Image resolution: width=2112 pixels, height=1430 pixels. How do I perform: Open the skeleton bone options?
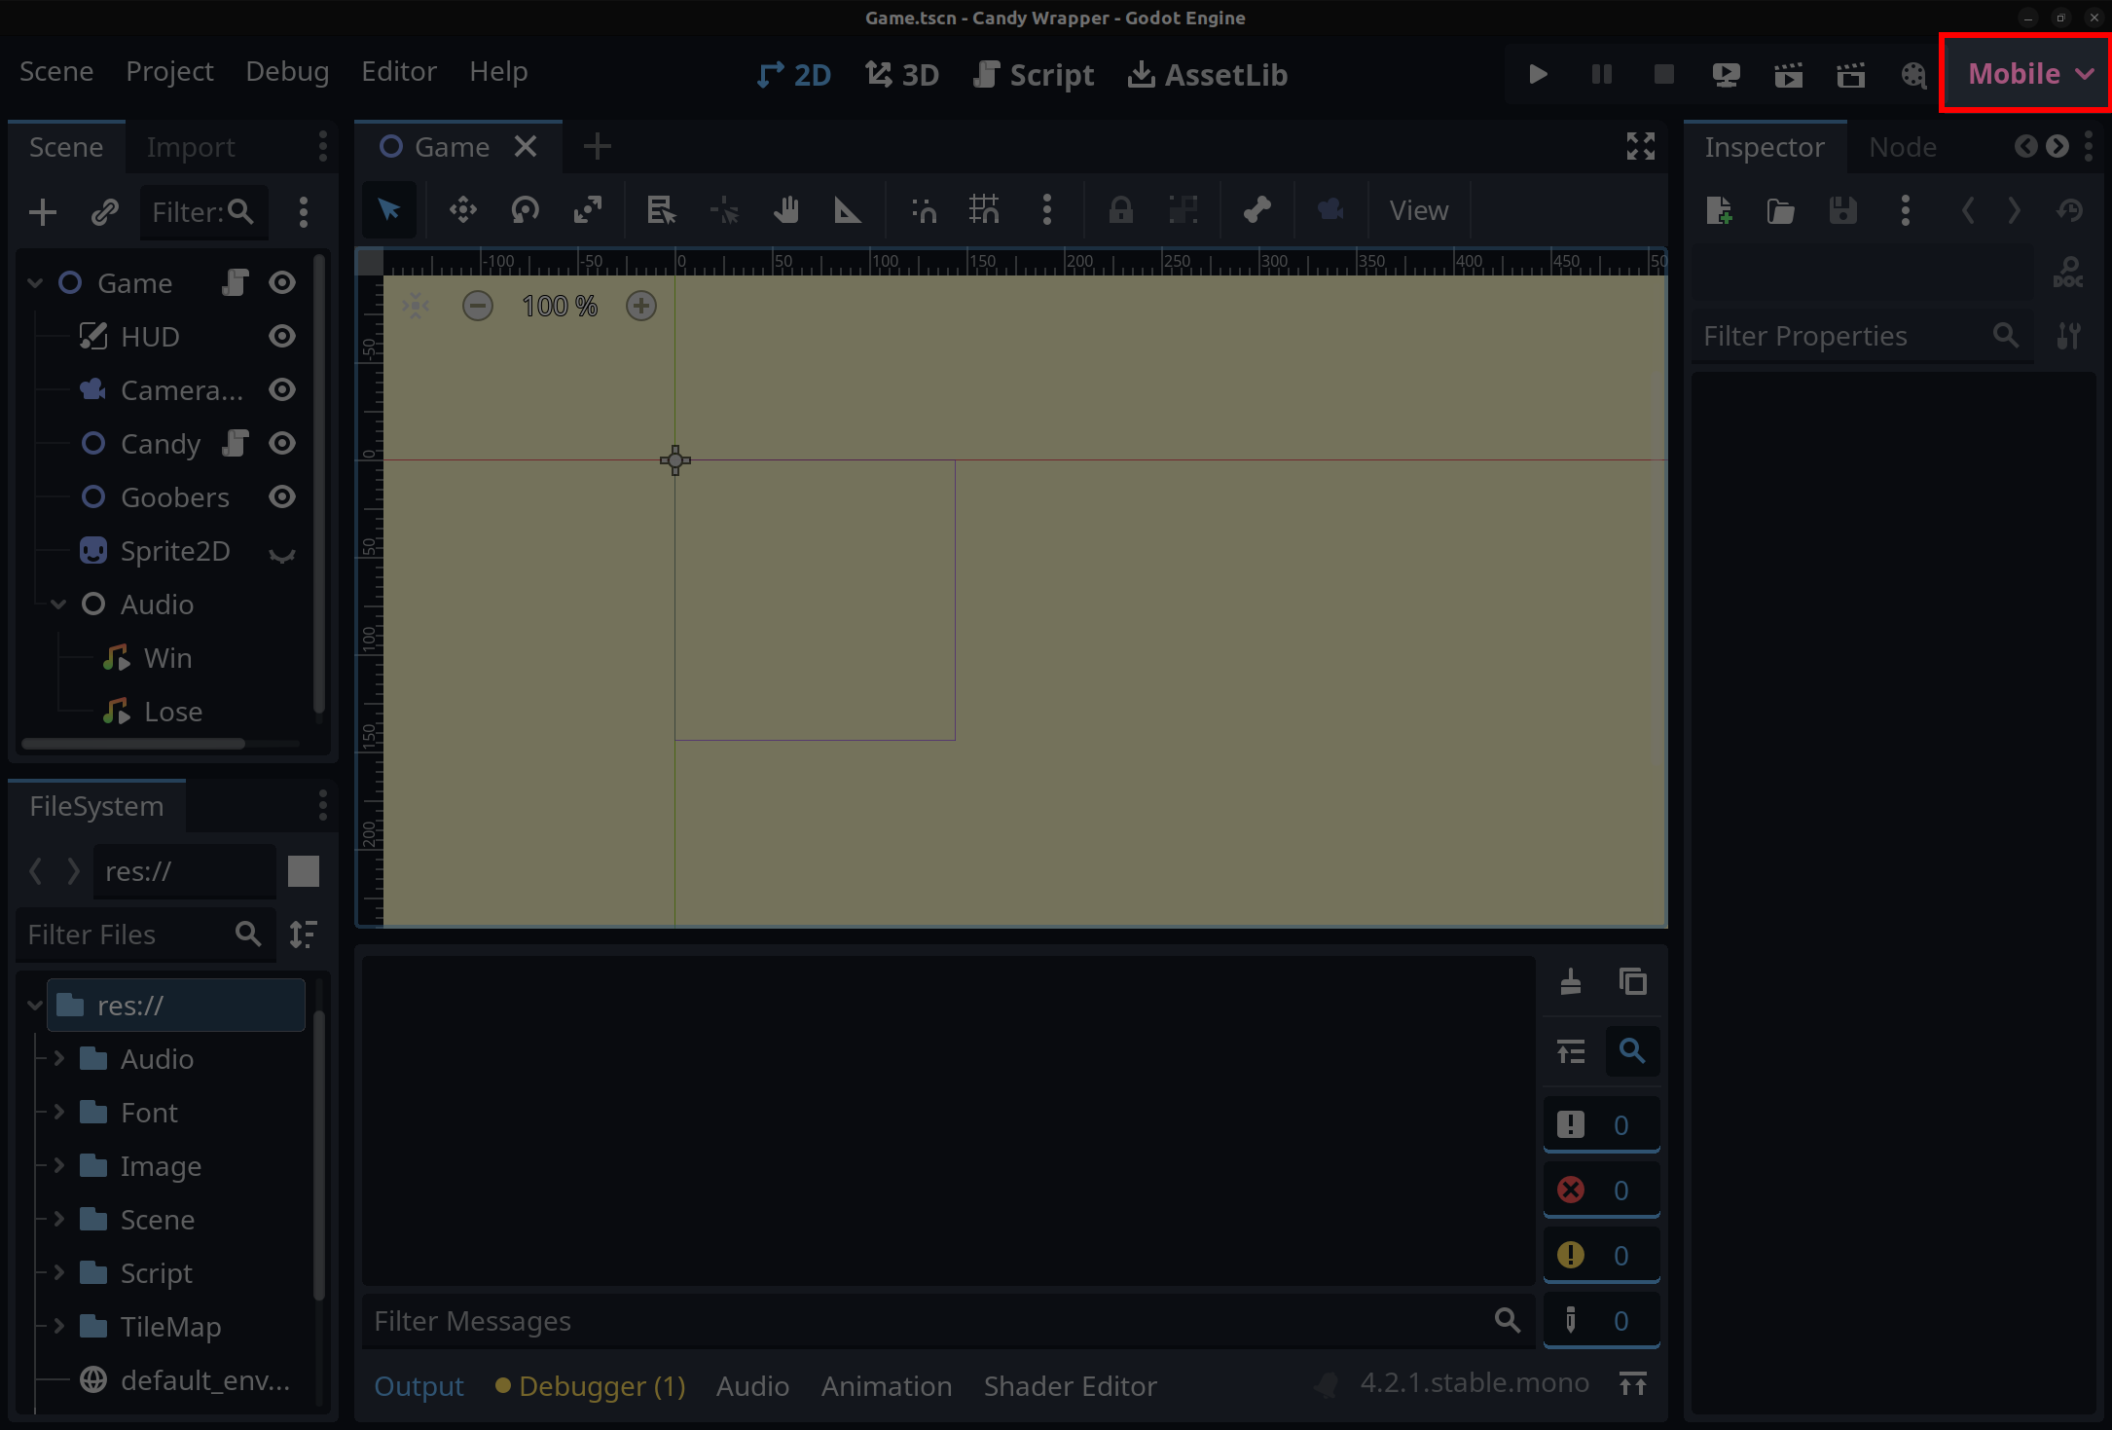point(1257,209)
